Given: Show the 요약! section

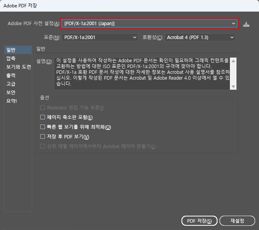Looking at the screenshot, I should (x=12, y=101).
